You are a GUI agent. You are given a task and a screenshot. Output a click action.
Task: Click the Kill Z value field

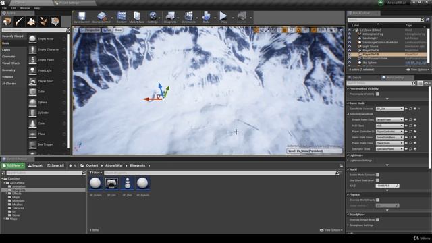point(387,186)
